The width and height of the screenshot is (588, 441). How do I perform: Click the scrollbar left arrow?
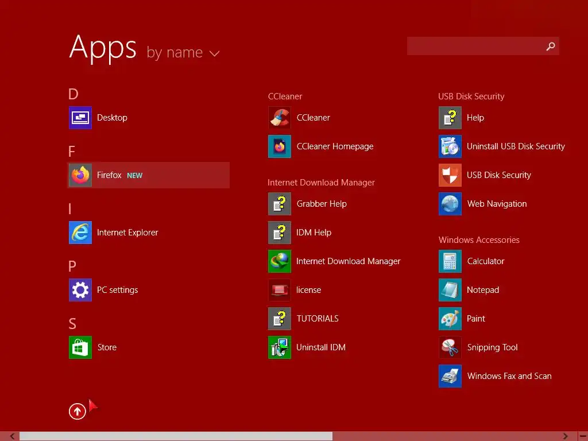(x=13, y=436)
